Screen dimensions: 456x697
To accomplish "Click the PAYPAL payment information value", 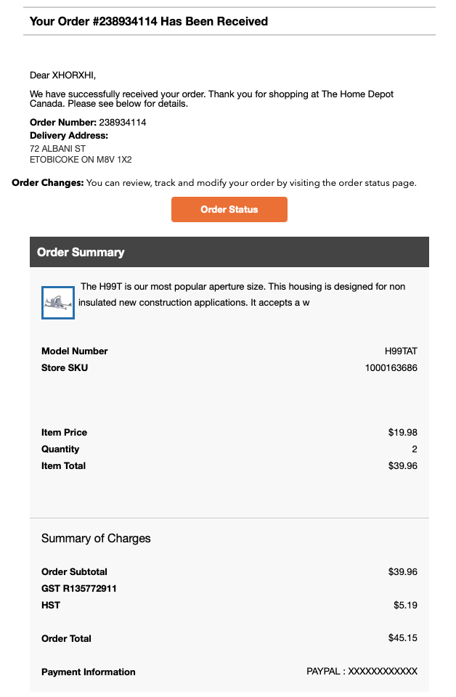I will pos(362,671).
